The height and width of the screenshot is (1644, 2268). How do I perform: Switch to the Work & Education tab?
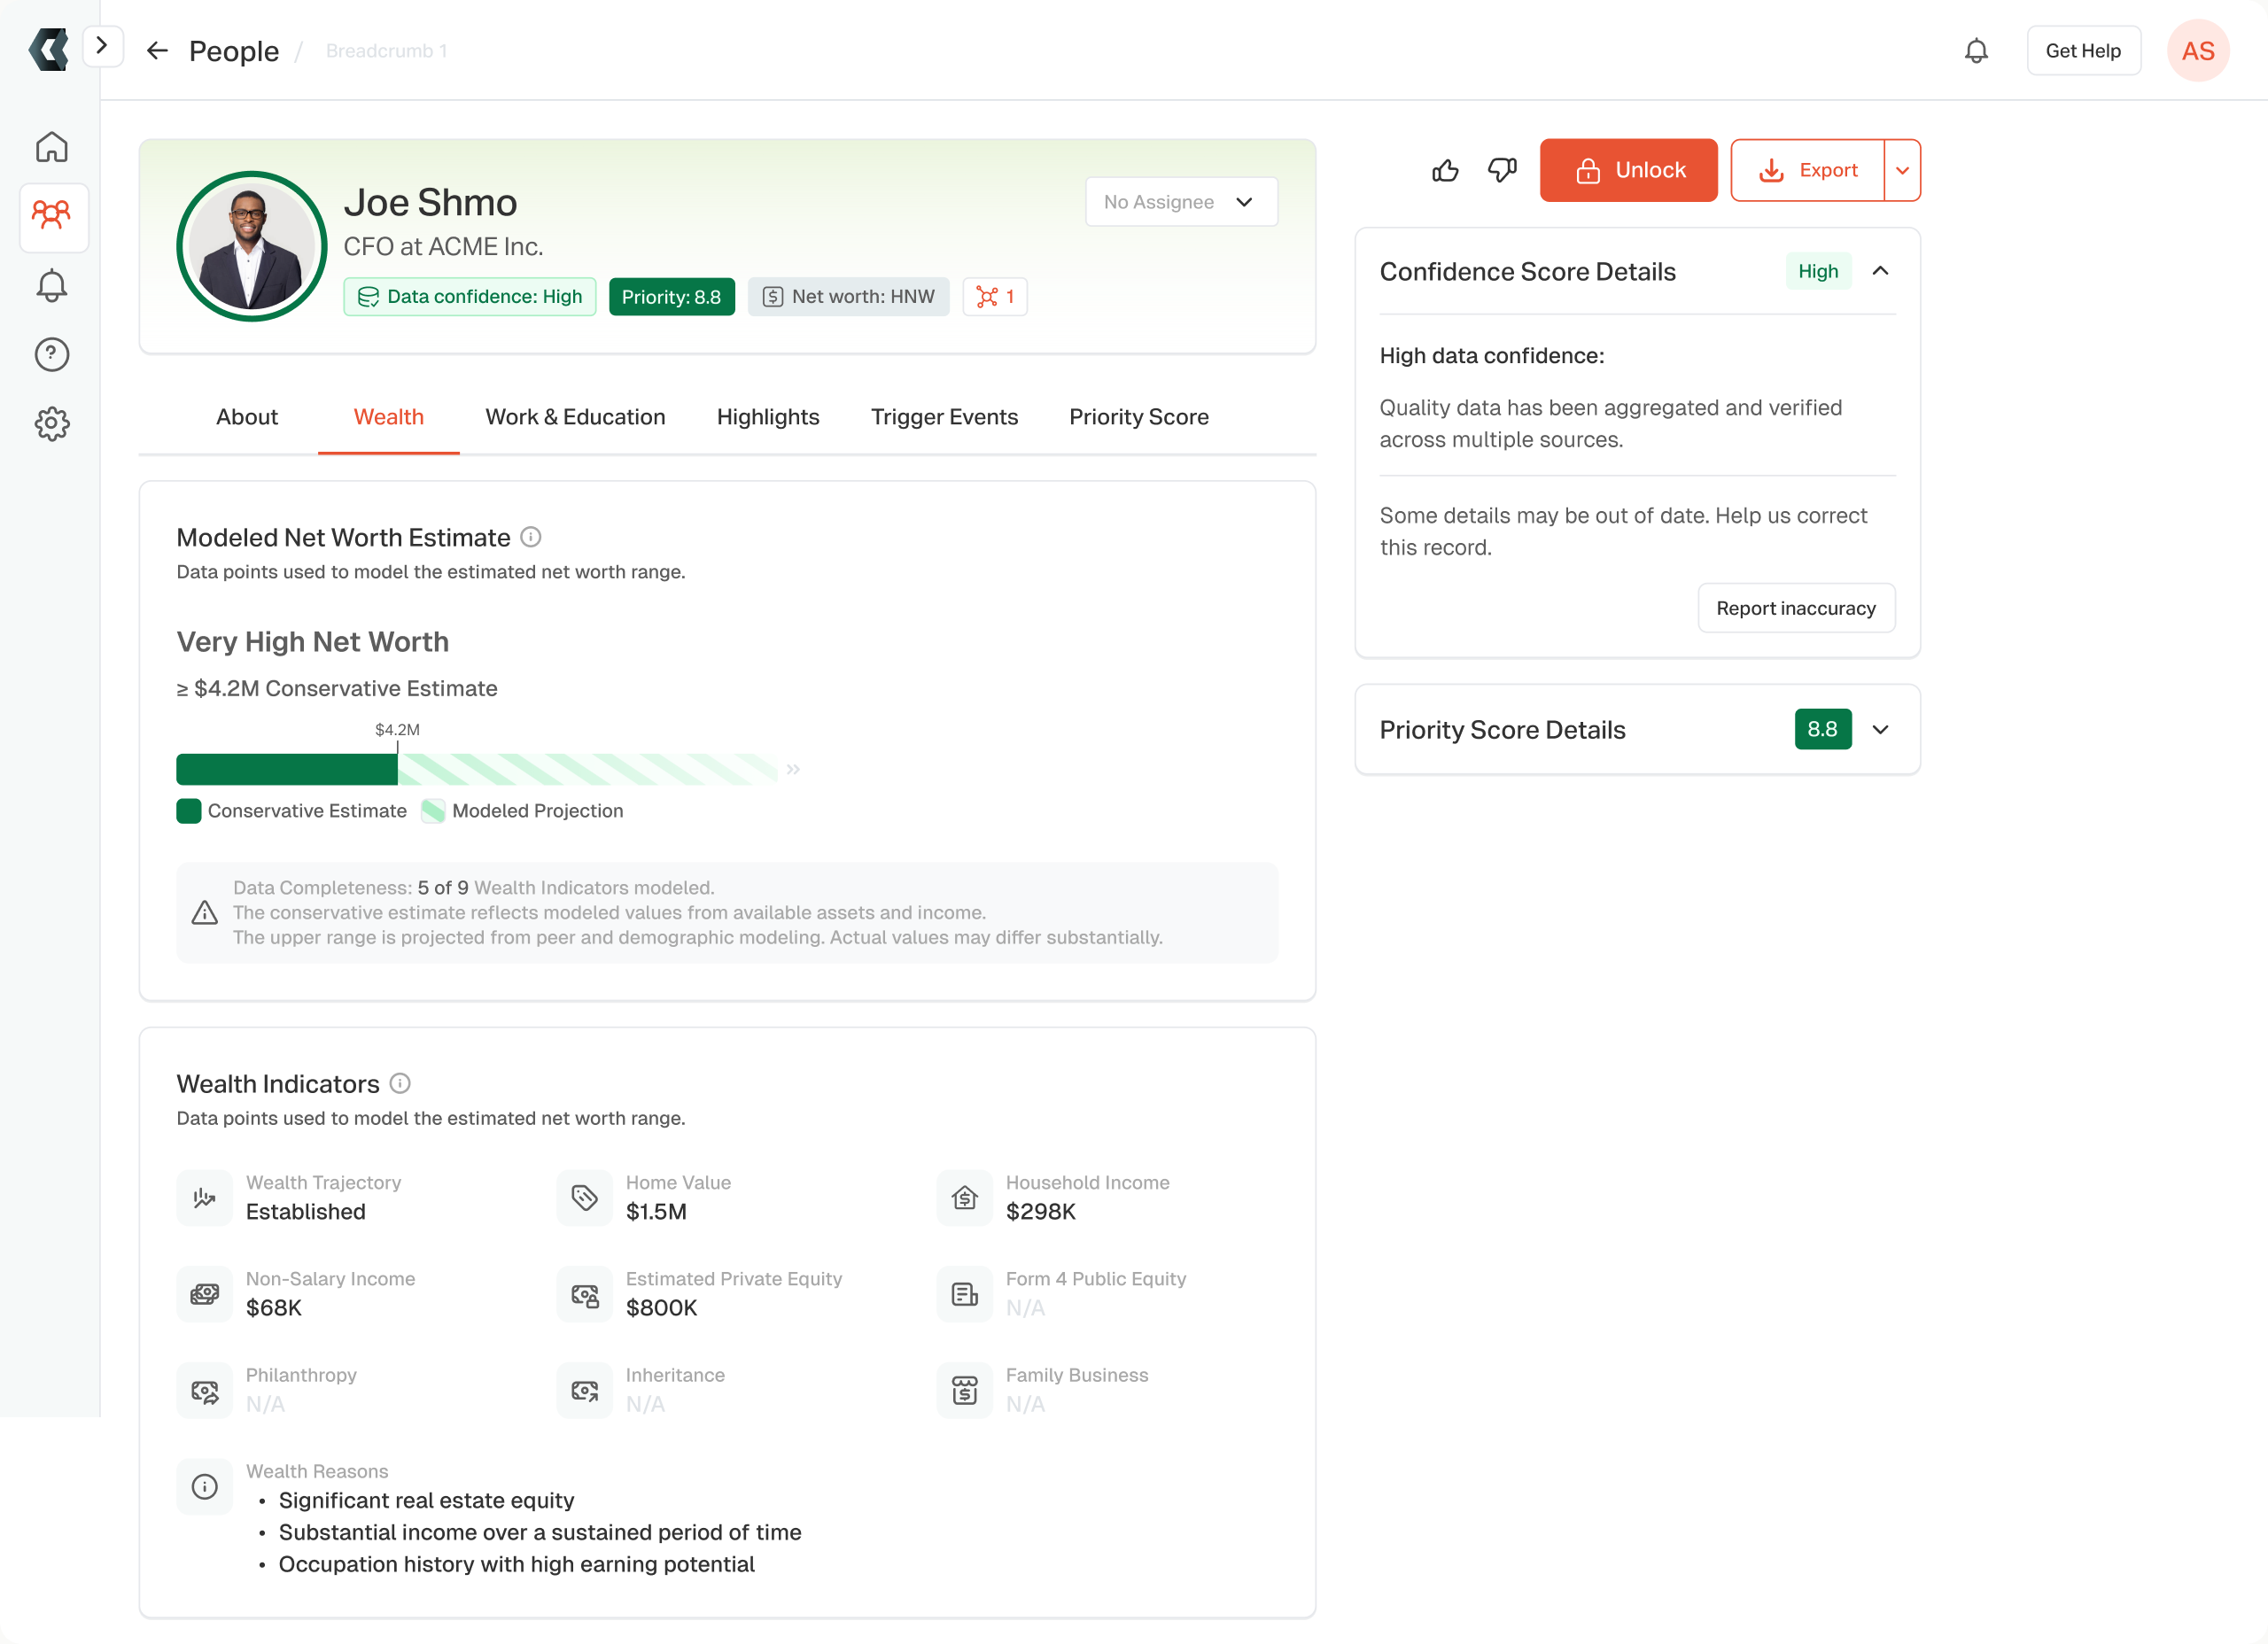pyautogui.click(x=575, y=417)
